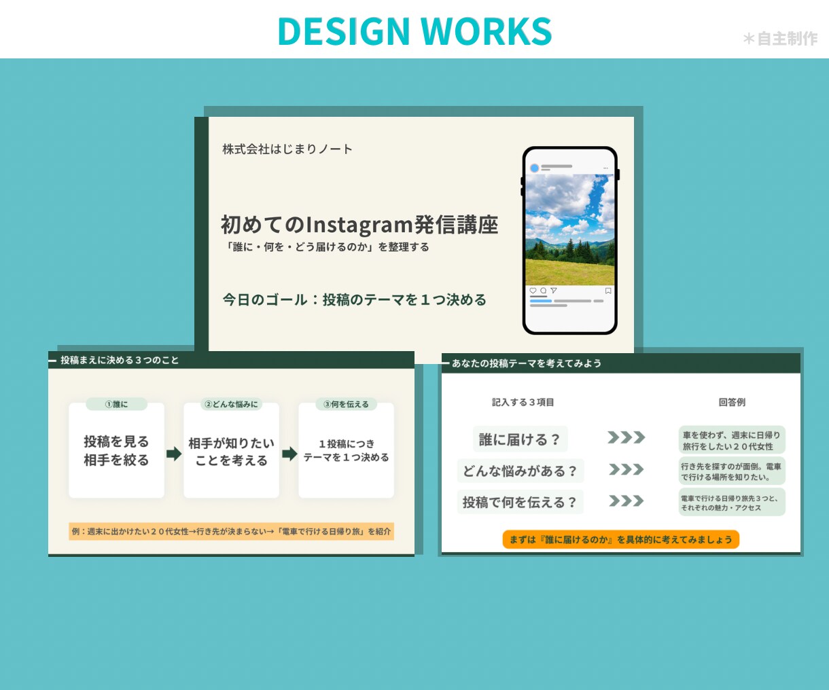Click the 電車で行ける日帰り旅先３つと answer box
This screenshot has height=690, width=829.
pyautogui.click(x=732, y=503)
